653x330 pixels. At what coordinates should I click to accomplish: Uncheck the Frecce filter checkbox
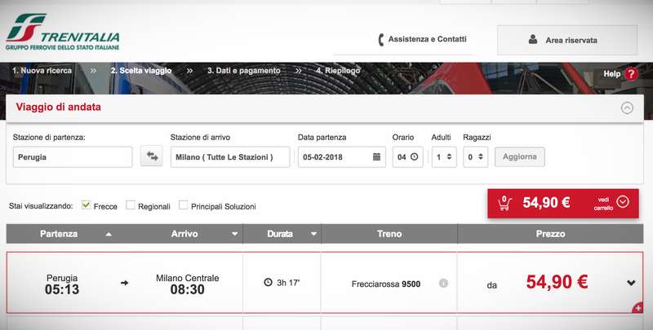[x=87, y=206]
